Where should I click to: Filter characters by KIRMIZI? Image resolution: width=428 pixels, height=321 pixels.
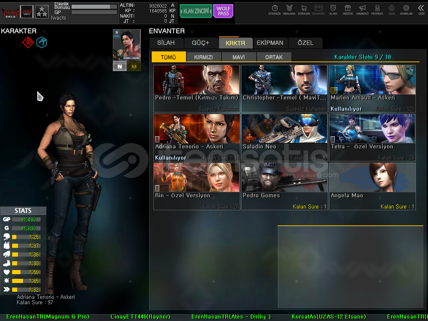pyautogui.click(x=204, y=57)
